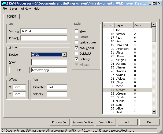Minimize the CAM Processor window
This screenshot has height=134, width=163.
click(150, 3)
